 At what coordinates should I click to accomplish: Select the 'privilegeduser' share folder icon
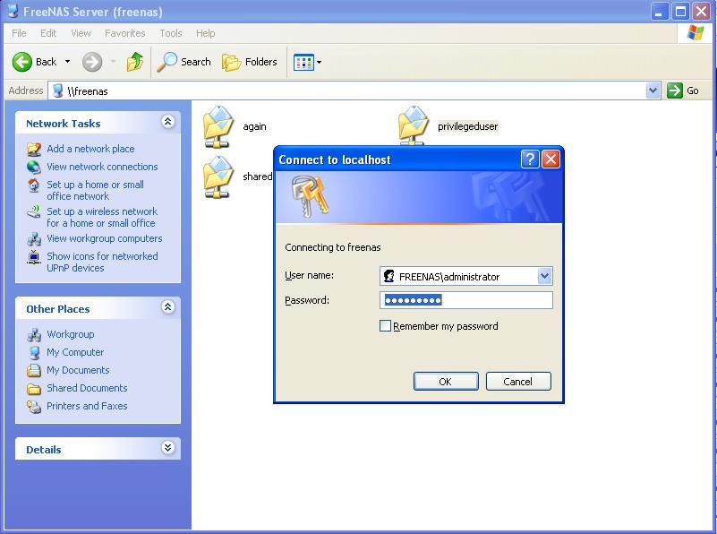pos(414,125)
